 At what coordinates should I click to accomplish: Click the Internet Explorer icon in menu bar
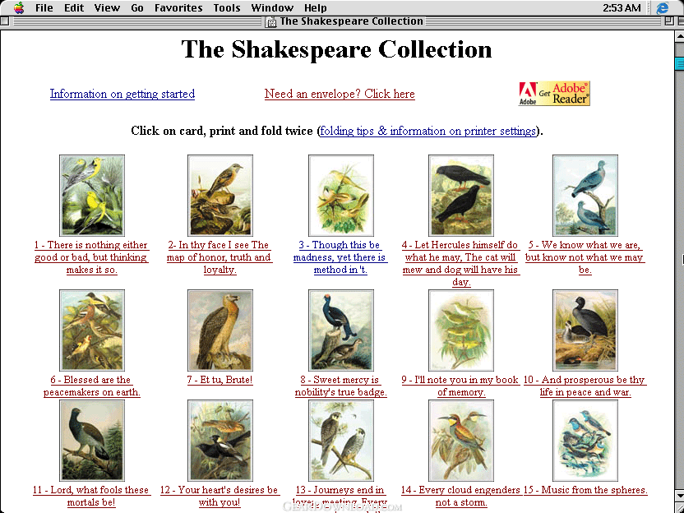pos(663,8)
